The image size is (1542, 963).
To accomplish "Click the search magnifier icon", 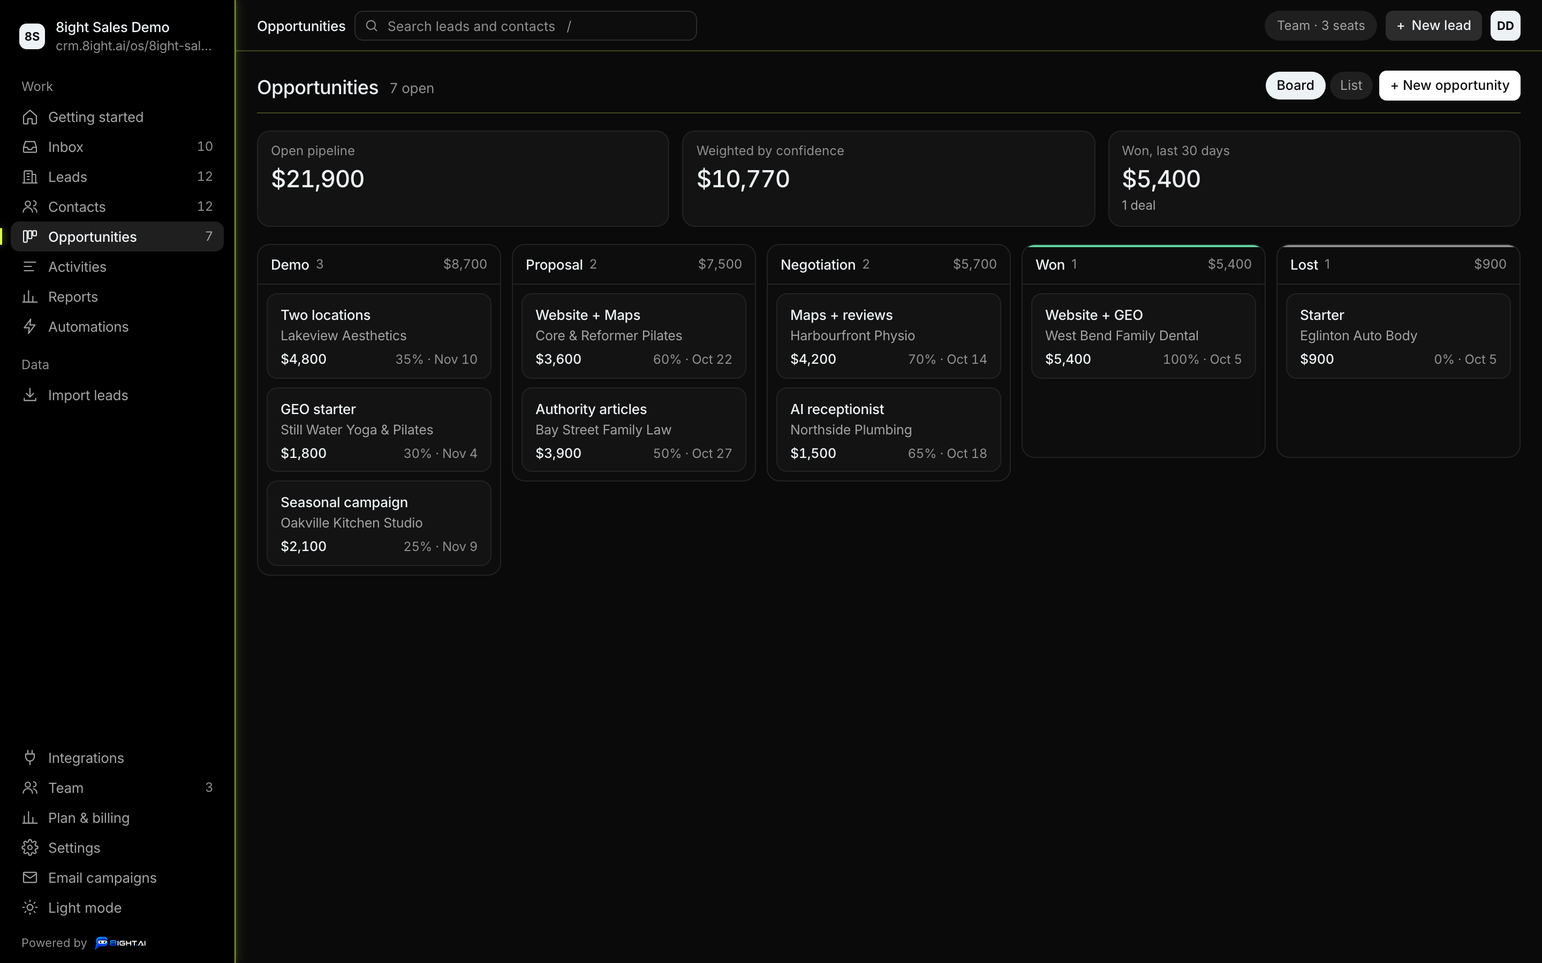I will (372, 26).
